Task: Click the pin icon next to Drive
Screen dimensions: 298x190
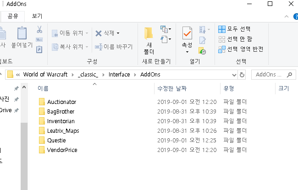Action: (17, 110)
